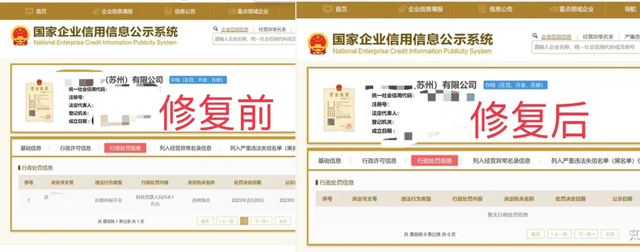Click 决定书文号 column header in left table
The height and width of the screenshot is (252, 640).
(62, 183)
